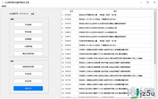This screenshot has width=158, height=99.
Task: Select the log time 17:28:03
Action: tap(68, 54)
